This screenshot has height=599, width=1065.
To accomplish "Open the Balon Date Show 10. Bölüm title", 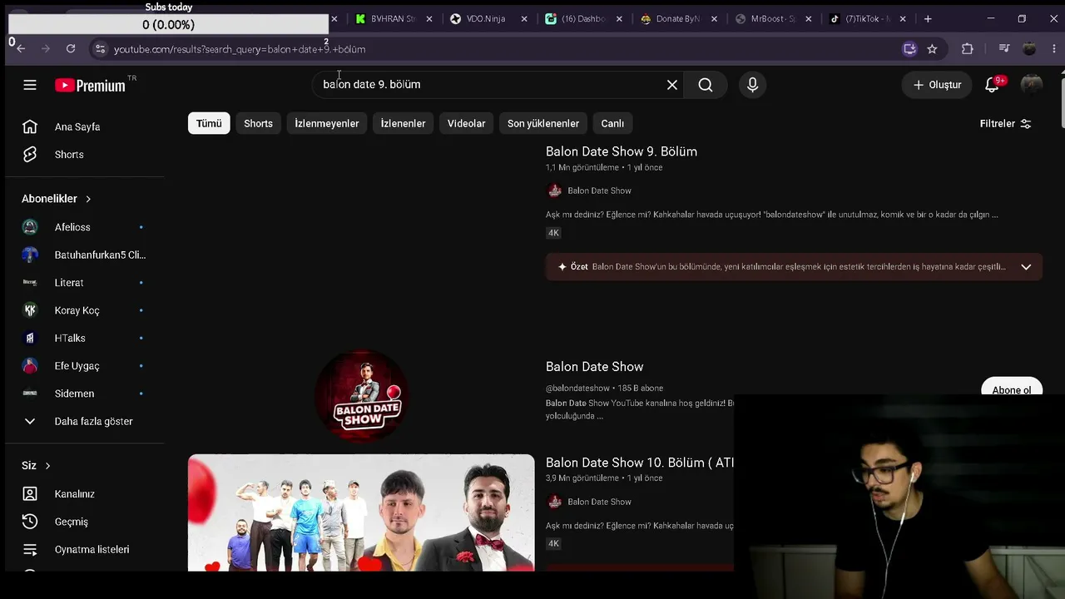I will 639,463.
